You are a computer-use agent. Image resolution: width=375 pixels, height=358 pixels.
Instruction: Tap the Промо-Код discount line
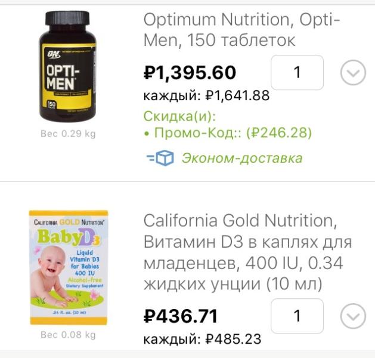point(228,132)
